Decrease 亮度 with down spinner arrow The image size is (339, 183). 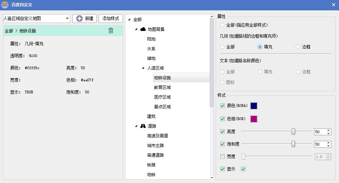(328, 133)
